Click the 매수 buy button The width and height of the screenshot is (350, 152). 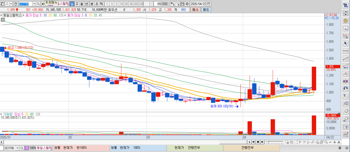195,10
